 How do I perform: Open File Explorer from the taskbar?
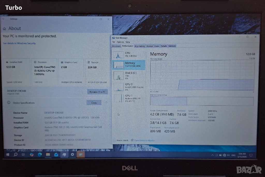pos(48,154)
